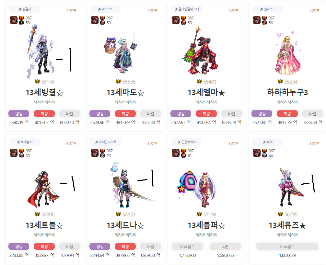
Task: Click 버프점수 button on 13세뮤즈 card
Action: click(x=287, y=247)
